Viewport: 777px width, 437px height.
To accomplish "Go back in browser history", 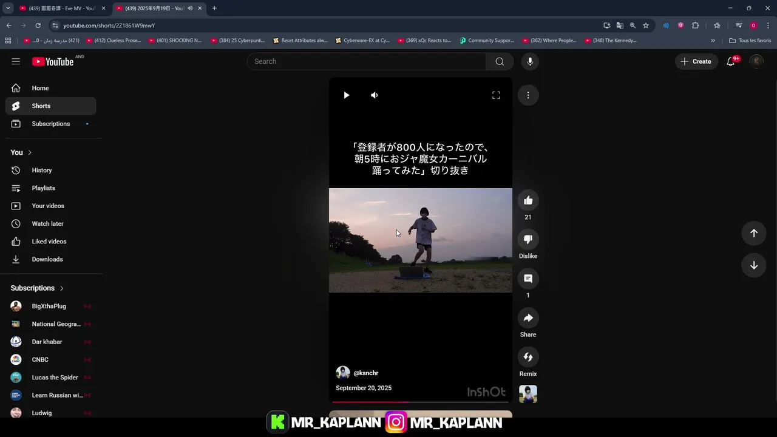I will pos(8,25).
